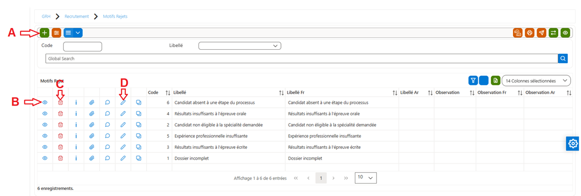Jump to the last page arrow
This screenshot has width=581, height=196.
[346, 178]
